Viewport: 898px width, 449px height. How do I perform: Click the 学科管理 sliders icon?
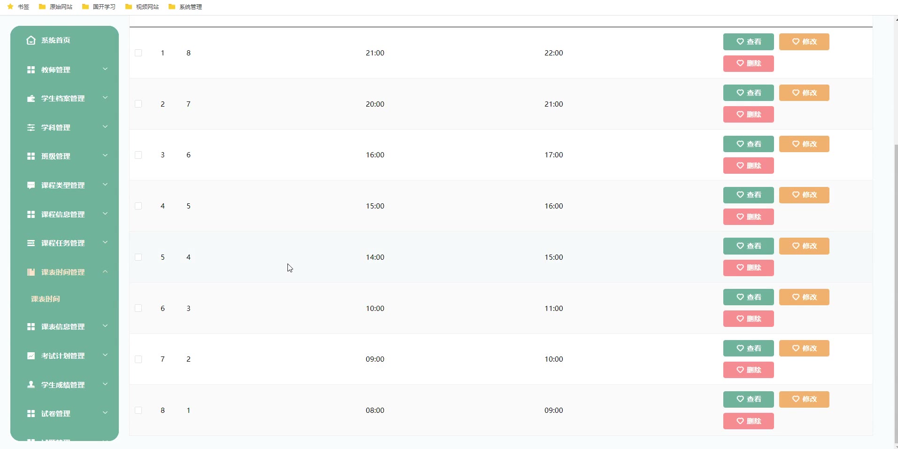point(31,128)
